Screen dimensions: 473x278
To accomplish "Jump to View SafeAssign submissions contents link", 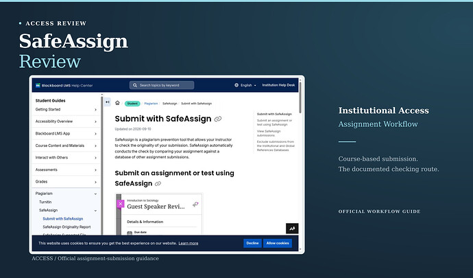I will pos(269,133).
